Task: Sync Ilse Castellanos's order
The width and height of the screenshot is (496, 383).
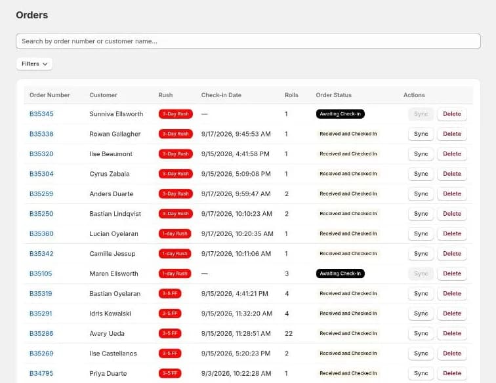Action: pos(421,353)
